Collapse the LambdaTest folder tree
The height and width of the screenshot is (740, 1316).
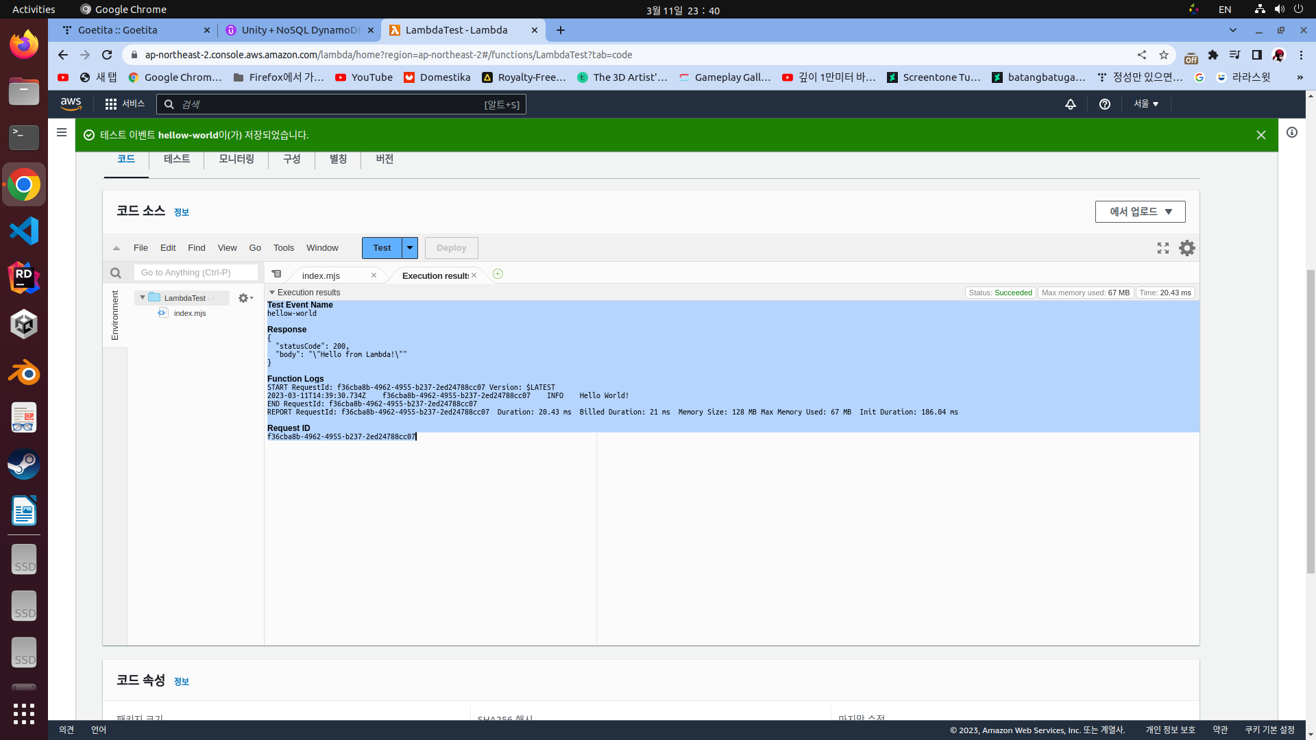click(143, 297)
